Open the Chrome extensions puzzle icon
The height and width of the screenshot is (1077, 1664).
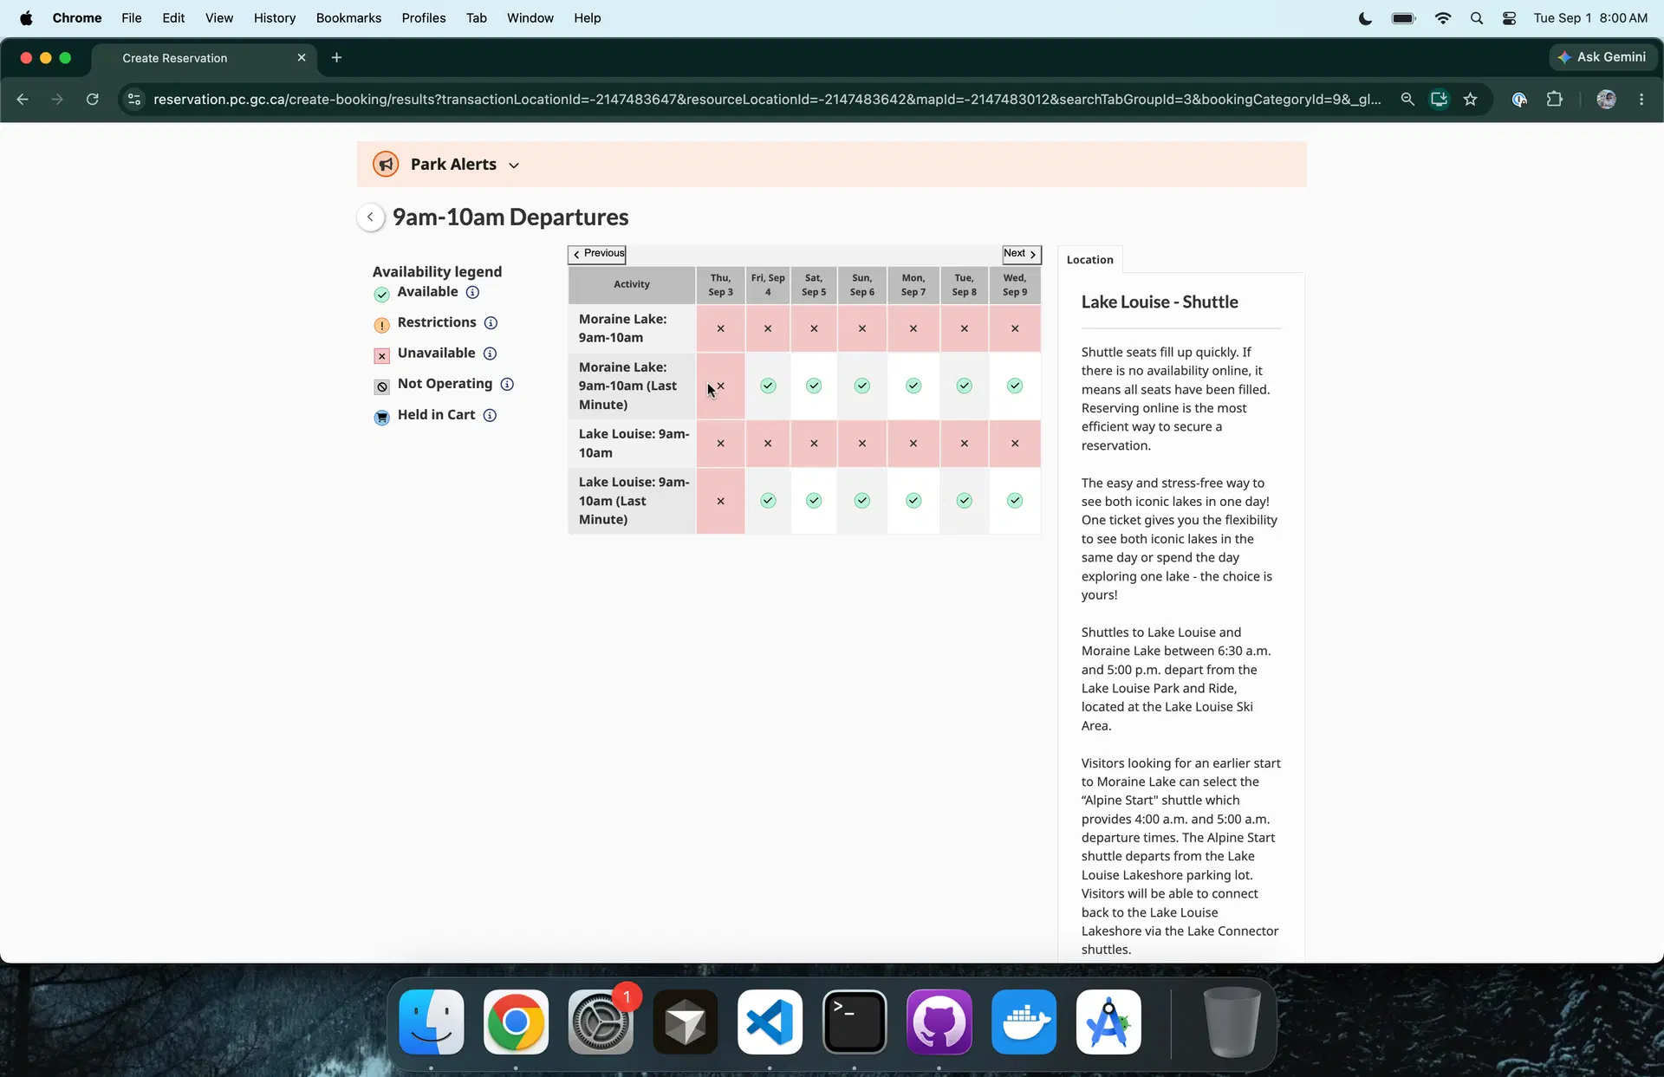[1555, 100]
